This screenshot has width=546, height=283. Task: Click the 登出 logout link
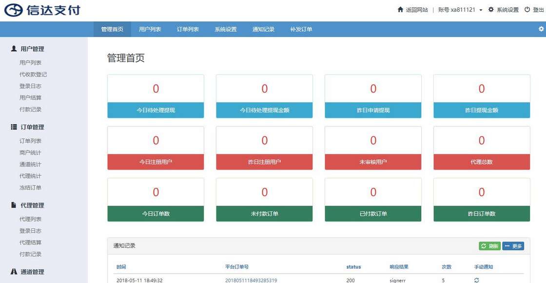[x=538, y=10]
